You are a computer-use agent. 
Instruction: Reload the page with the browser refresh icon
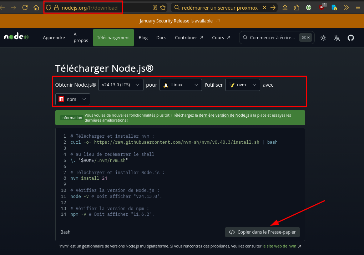(25, 7)
